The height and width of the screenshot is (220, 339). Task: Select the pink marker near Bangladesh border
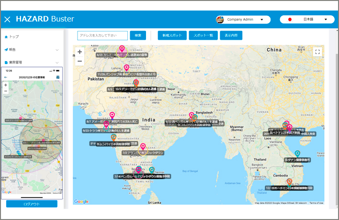192,116
